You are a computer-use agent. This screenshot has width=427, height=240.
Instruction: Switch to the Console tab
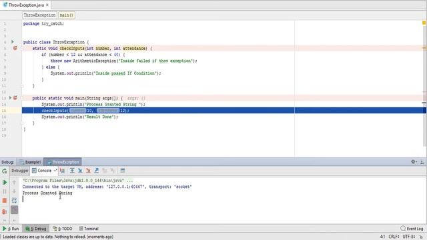point(44,171)
